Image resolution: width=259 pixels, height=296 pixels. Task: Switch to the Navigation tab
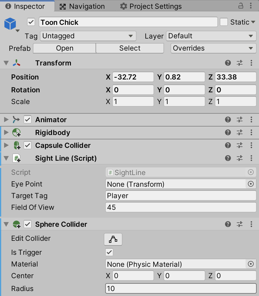point(82,6)
